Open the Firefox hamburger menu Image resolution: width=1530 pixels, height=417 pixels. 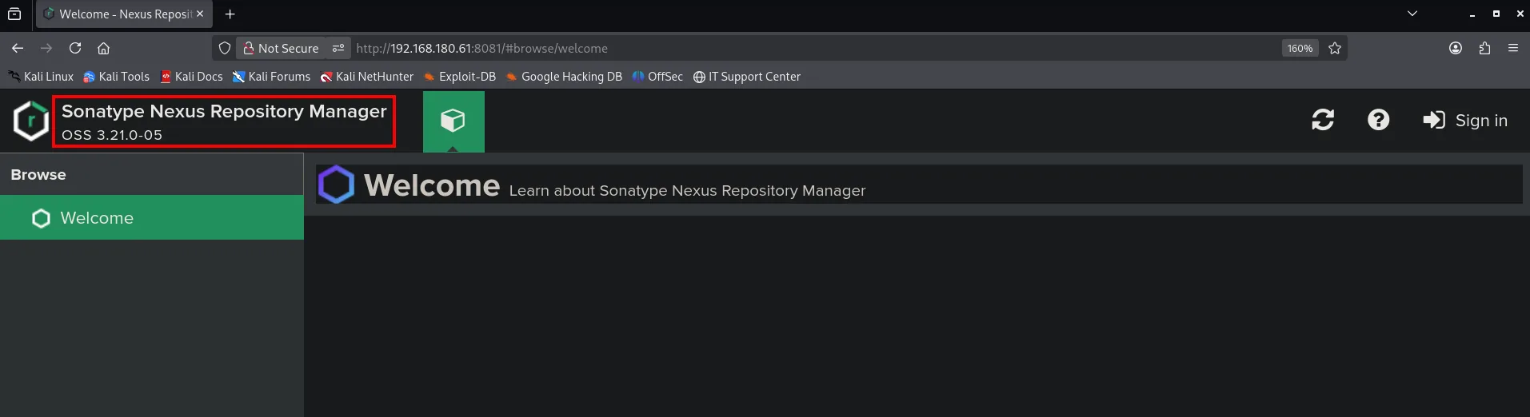pyautogui.click(x=1513, y=48)
